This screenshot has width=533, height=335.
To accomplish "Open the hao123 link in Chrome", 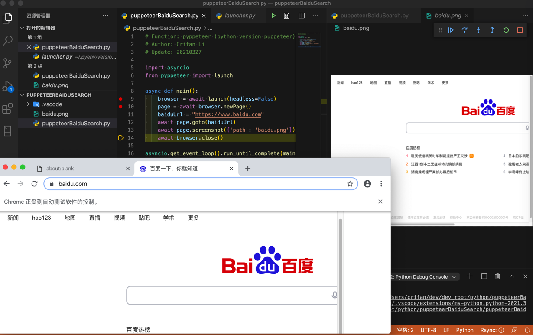I will pos(42,218).
